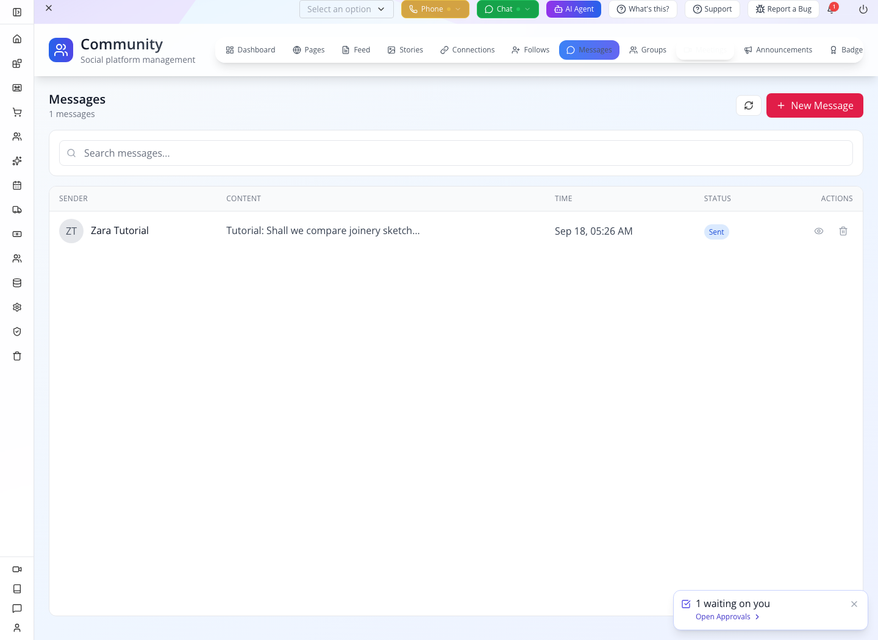Screen dimensions: 878x640
Task: Click the Search messages input field
Action: coord(456,153)
